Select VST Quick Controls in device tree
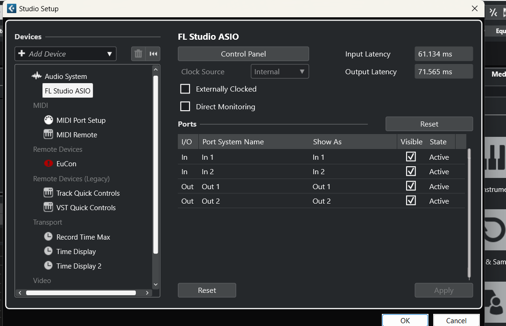This screenshot has width=506, height=326. [x=86, y=208]
